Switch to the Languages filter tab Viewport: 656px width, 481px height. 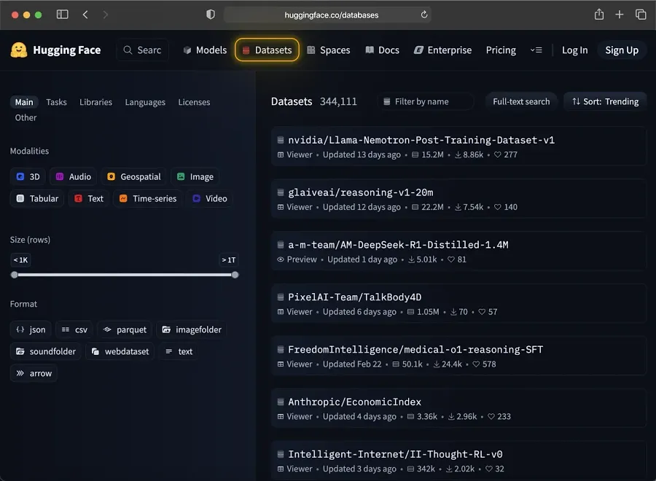pyautogui.click(x=145, y=102)
